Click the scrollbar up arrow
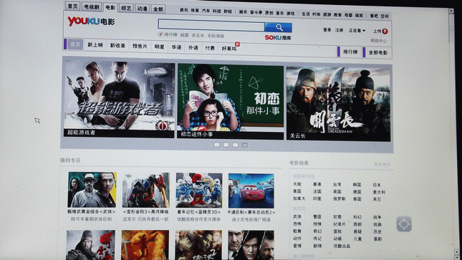Viewport: 462px width, 260px height. point(451,11)
